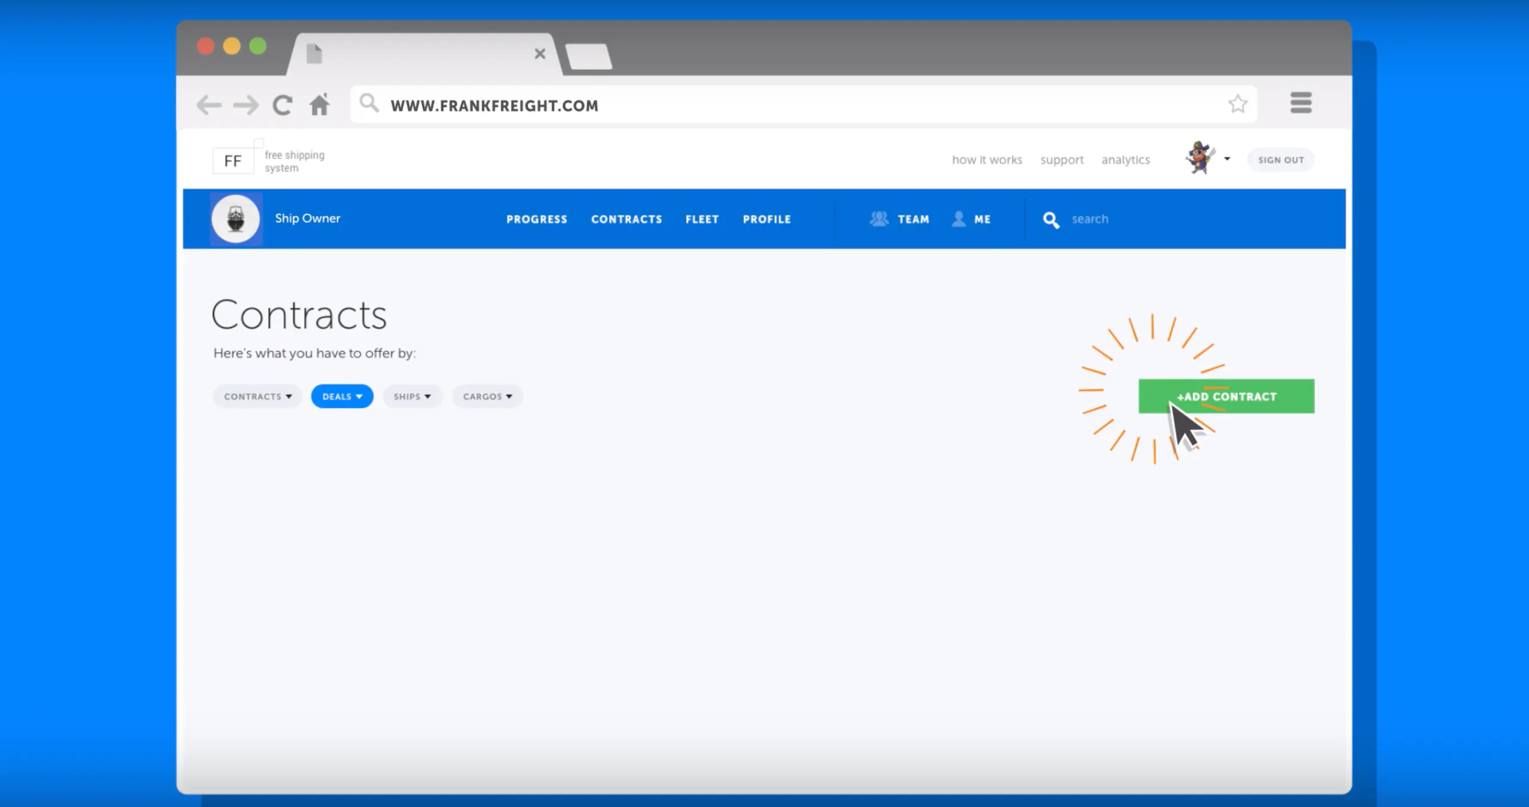This screenshot has height=807, width=1529.
Task: Expand the Deals filter dropdown
Action: 342,396
